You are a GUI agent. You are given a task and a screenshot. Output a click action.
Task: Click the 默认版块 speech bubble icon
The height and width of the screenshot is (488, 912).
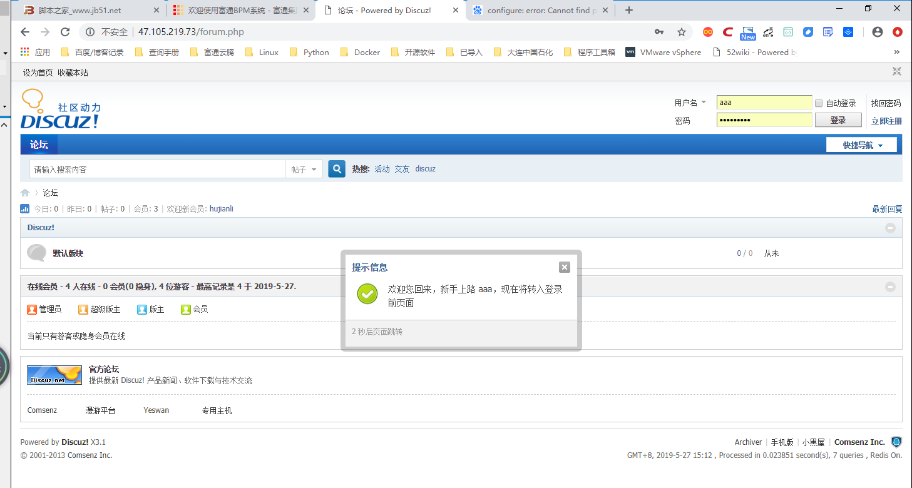click(37, 253)
